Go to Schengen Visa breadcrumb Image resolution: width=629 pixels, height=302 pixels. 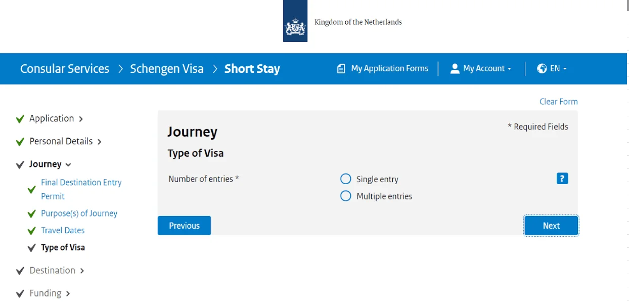(166, 69)
